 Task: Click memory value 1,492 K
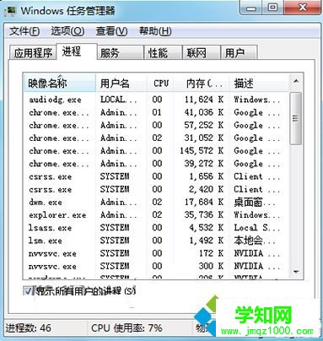click(x=207, y=241)
